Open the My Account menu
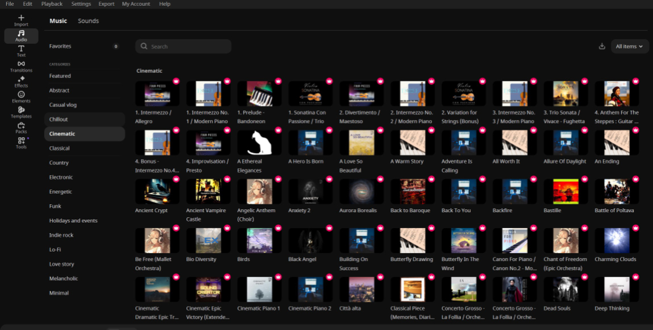Screen dimensions: 653x330 (136, 4)
